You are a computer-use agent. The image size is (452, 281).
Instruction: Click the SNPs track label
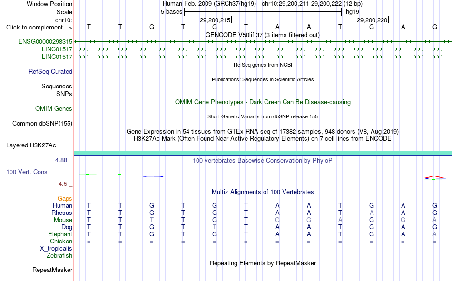(64, 94)
